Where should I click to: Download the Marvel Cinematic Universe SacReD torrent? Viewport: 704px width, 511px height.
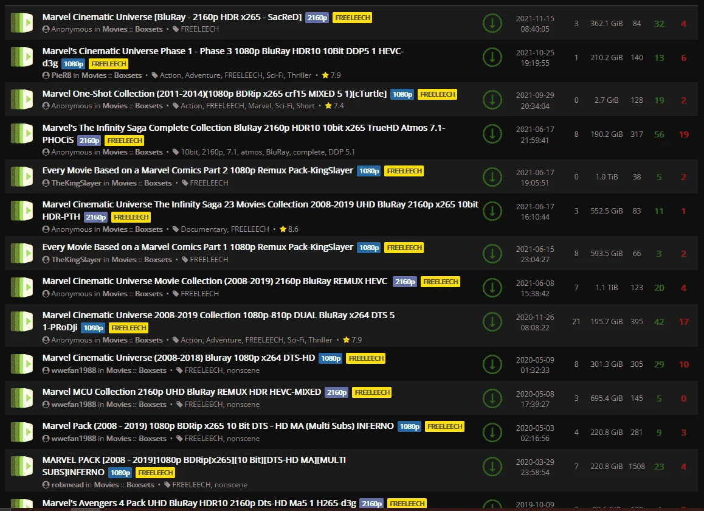[492, 23]
